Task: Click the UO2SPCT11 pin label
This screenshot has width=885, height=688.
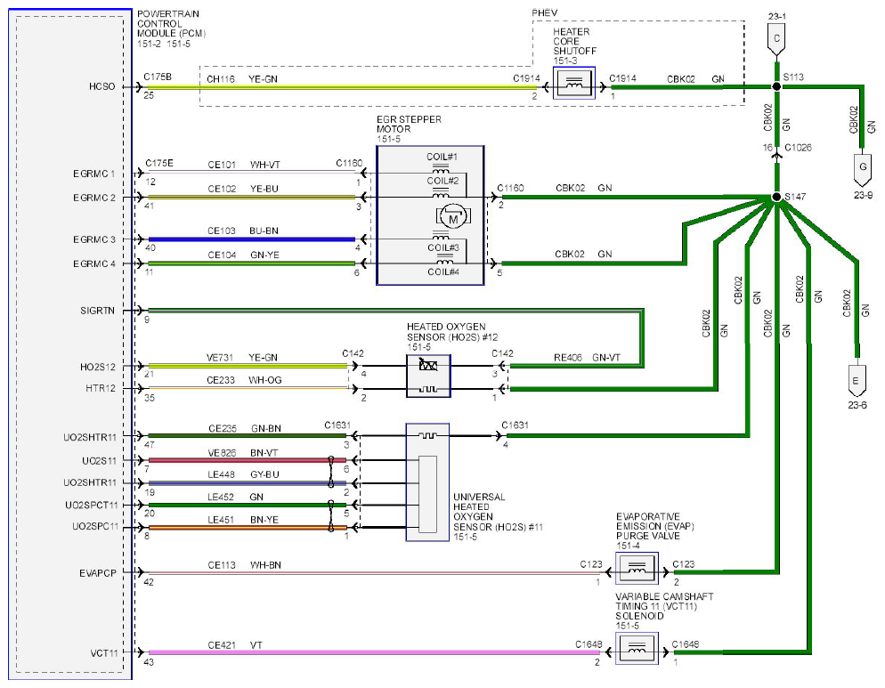Action: 92,505
